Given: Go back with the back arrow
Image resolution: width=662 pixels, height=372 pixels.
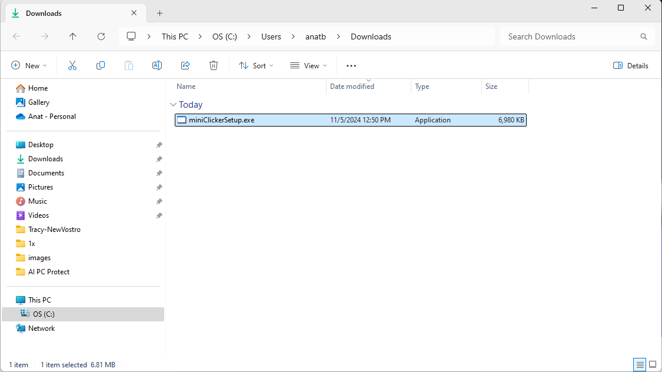Looking at the screenshot, I should 16,36.
